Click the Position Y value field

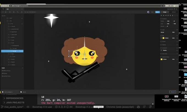click(x=174, y=21)
